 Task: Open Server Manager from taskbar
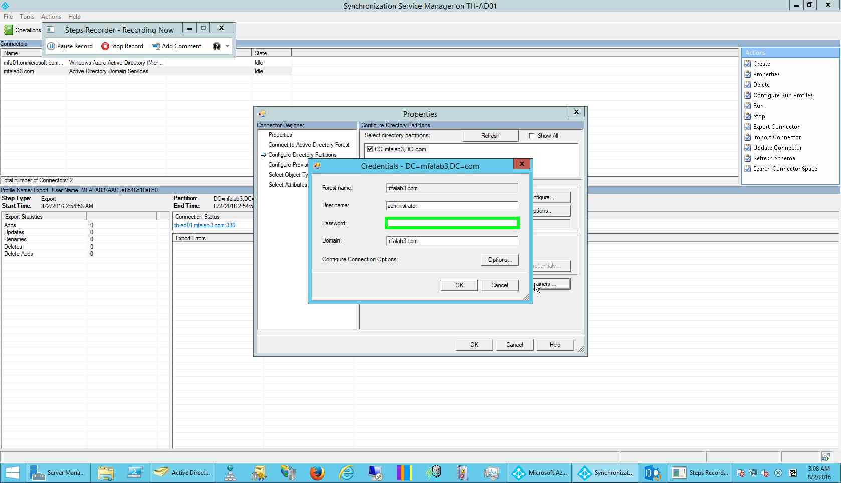tap(58, 473)
